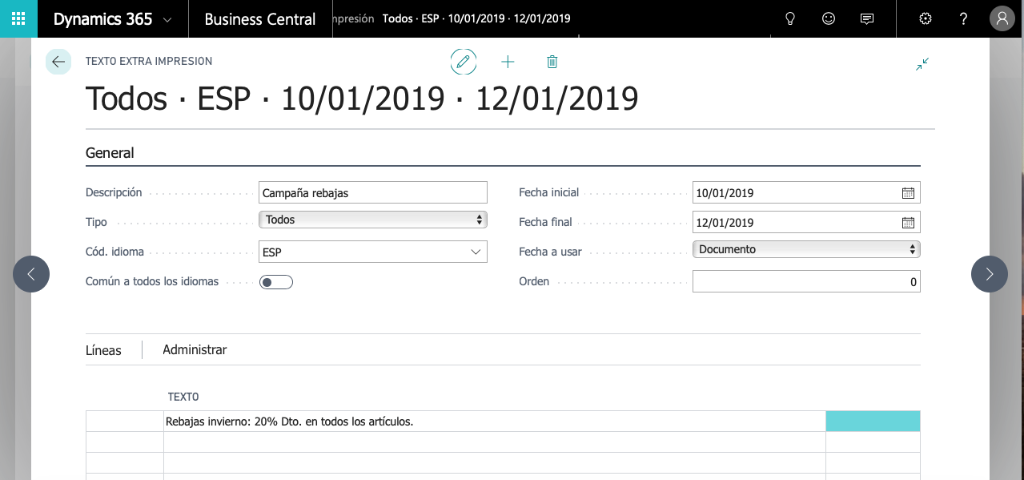Go to next record arrow
Viewport: 1024px width, 480px height.
pyautogui.click(x=990, y=274)
